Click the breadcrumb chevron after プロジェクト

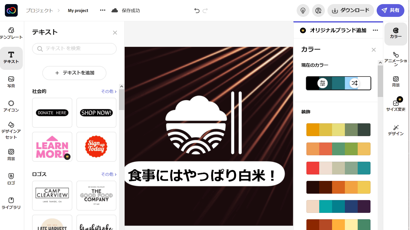point(59,10)
